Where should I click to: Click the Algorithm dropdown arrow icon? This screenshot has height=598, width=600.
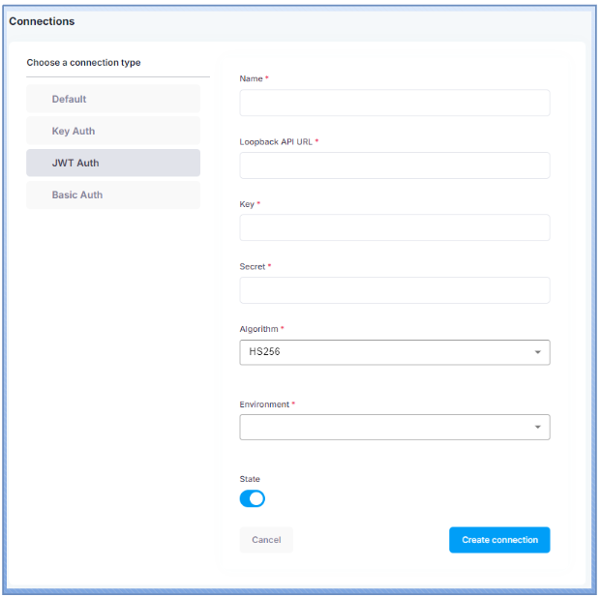(537, 353)
